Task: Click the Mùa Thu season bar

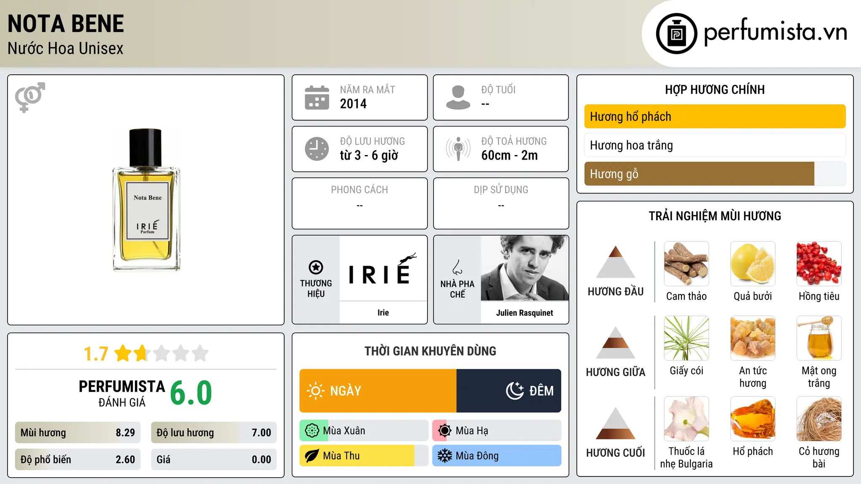Action: point(364,456)
